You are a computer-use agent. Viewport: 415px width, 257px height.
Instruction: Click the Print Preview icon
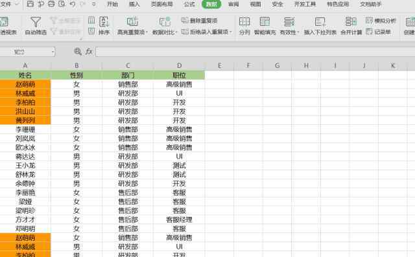[62, 4]
